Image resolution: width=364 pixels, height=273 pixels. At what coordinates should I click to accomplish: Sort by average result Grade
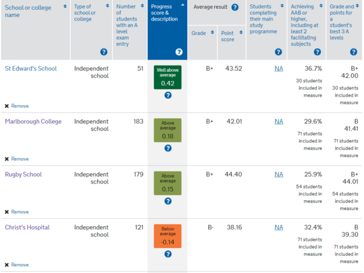212,32
